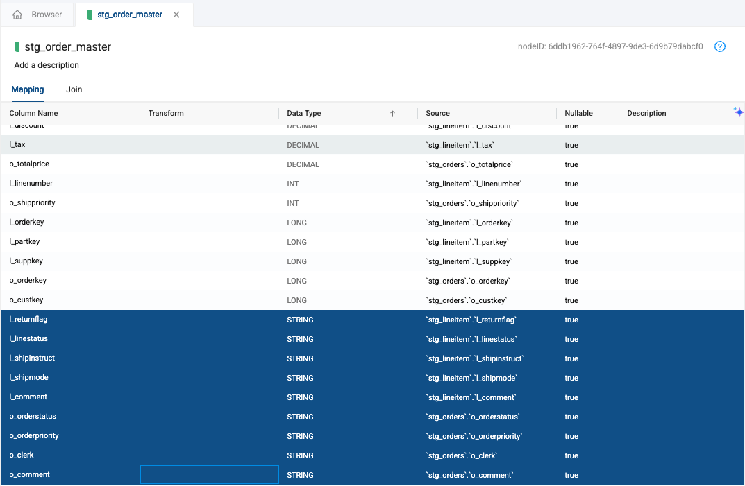Click STRING data type of o_clerk

[x=300, y=455]
